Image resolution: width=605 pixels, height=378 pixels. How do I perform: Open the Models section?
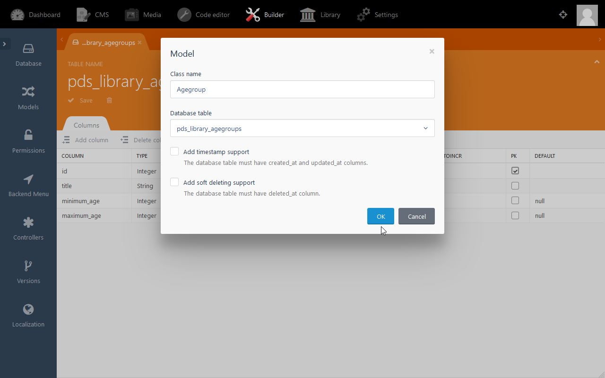[28, 98]
